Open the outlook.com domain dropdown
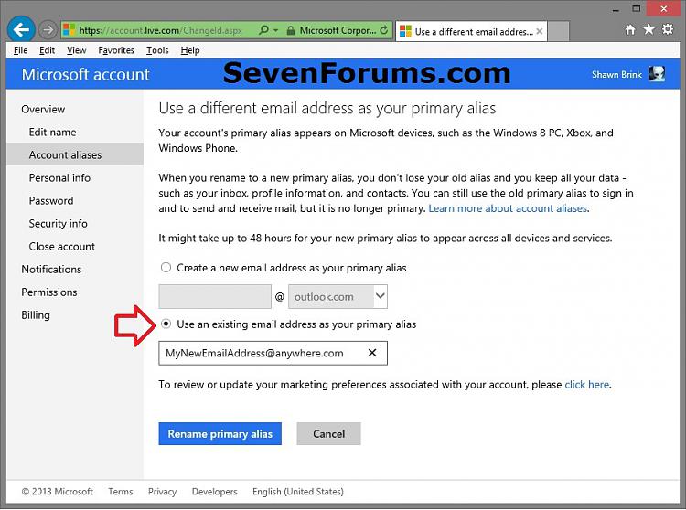 [x=338, y=296]
